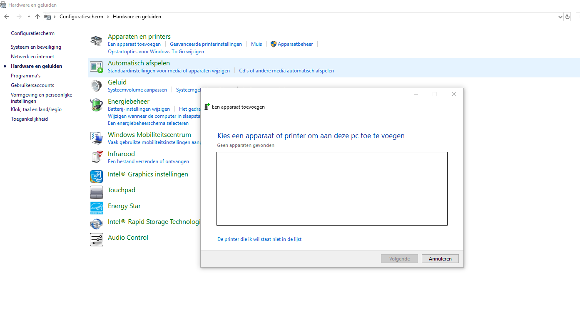Viewport: 580px width, 325px height.
Task: Open Systeemvolume aanpassen
Action: point(137,90)
